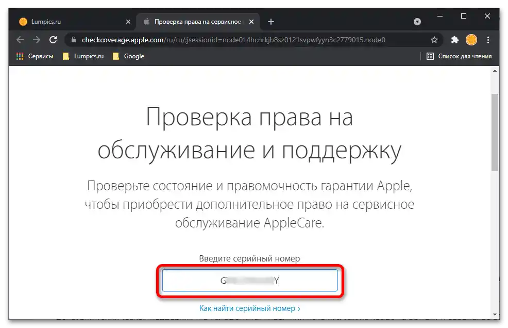
Task: Switch to the Lumpics.ru tab
Action: click(x=75, y=22)
